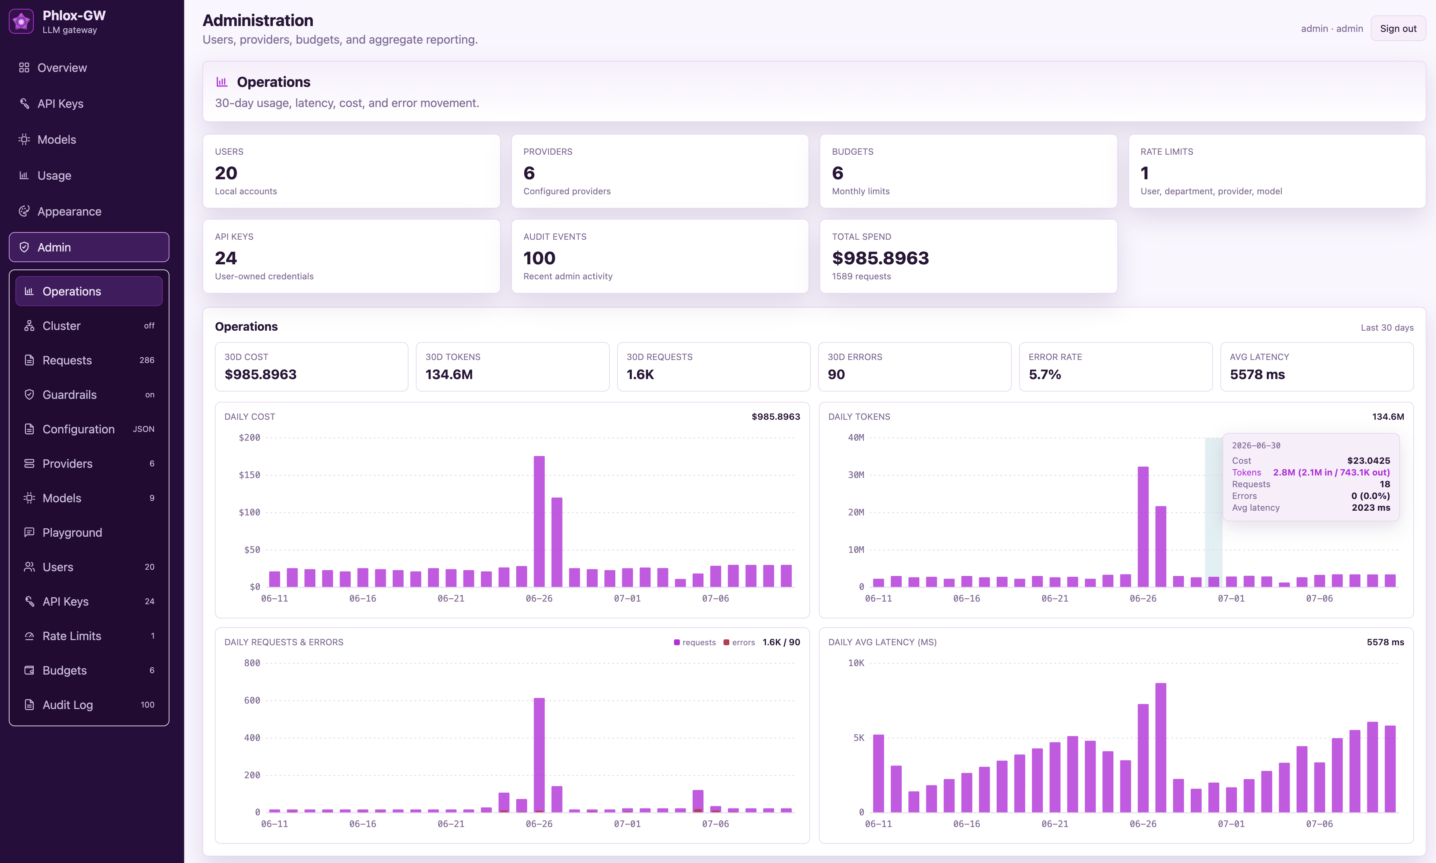1436x863 pixels.
Task: Click the Operations chart icon in Admin submenu
Action: (x=29, y=291)
